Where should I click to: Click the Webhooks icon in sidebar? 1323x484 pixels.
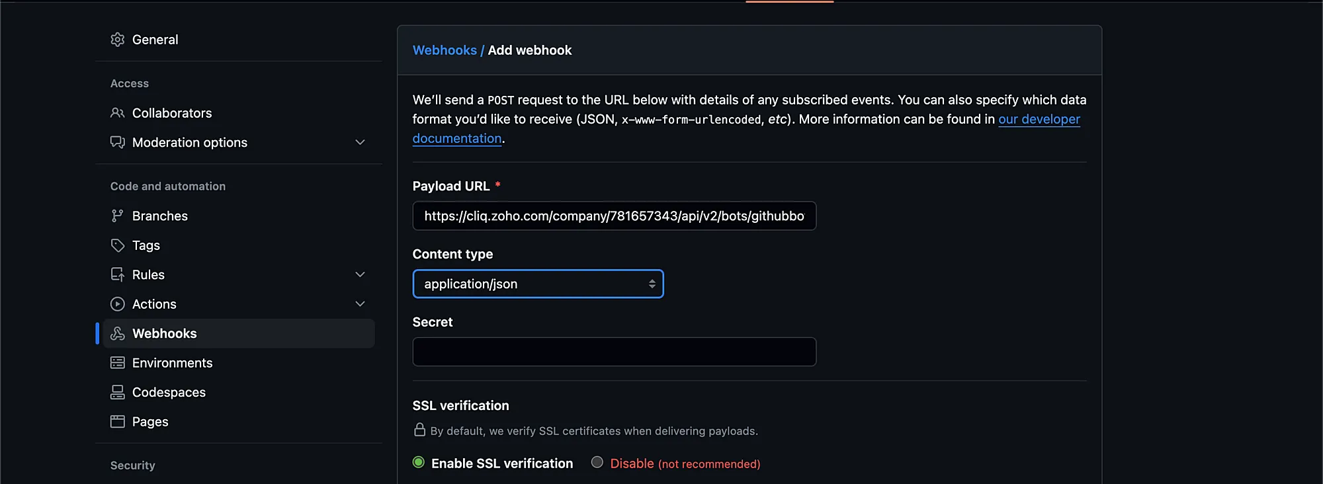coord(118,334)
